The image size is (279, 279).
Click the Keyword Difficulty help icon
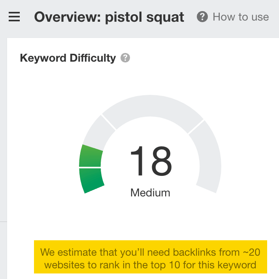pos(125,58)
